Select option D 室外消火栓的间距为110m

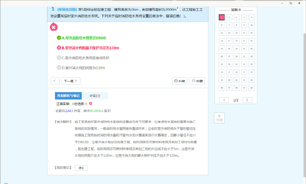tap(81, 68)
